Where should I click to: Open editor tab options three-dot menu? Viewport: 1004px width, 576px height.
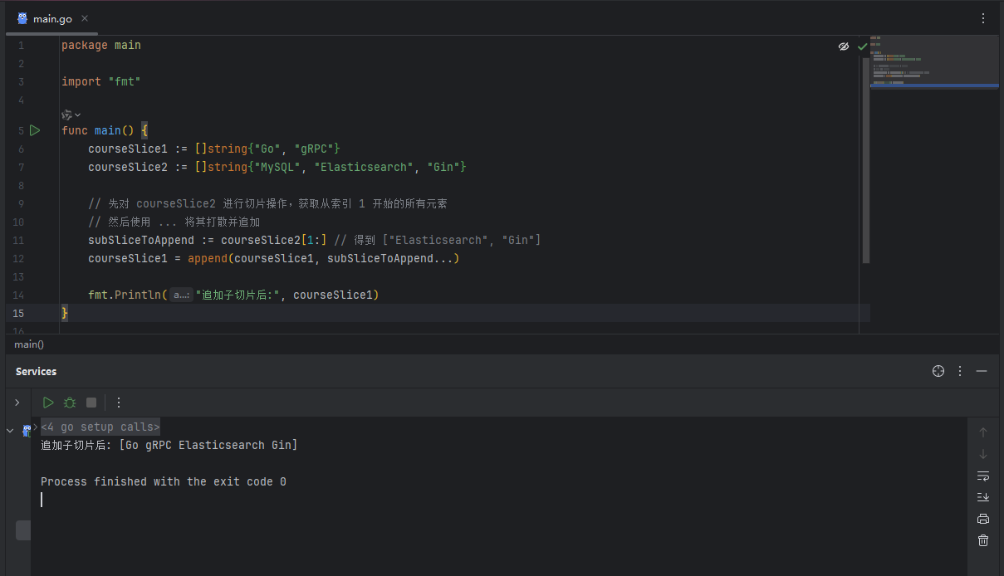pos(983,18)
